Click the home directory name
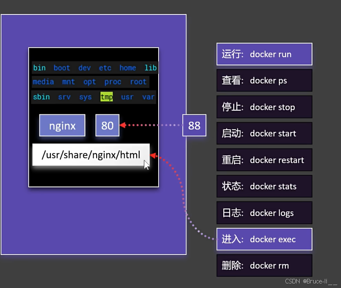Viewport: 341px width, 288px height. click(x=128, y=68)
